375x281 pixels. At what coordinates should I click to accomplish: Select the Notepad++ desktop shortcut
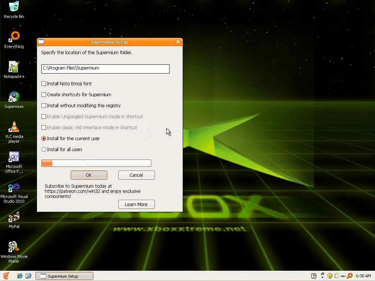point(14,70)
